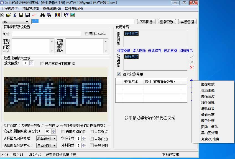Screen dimensions: 235x159
Task: Click the red checkmark toolbar icon
Action: [x=34, y=15]
